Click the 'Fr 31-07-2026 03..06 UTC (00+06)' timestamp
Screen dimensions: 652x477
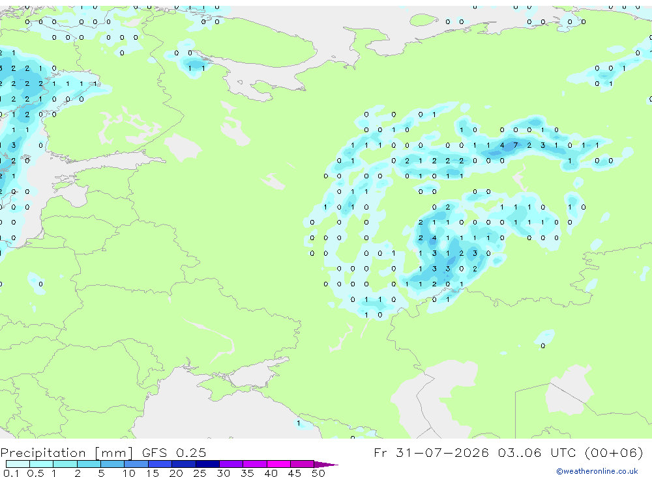pos(509,452)
